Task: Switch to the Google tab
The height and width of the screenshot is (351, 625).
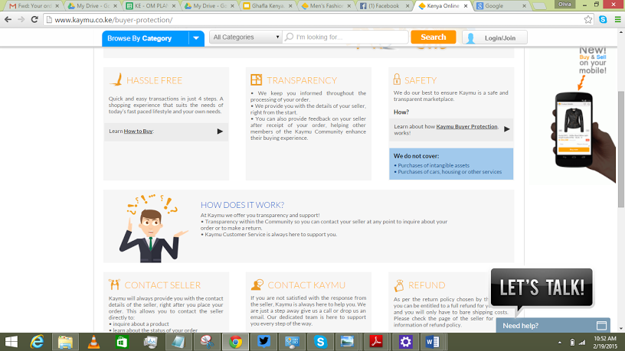Action: tap(502, 6)
